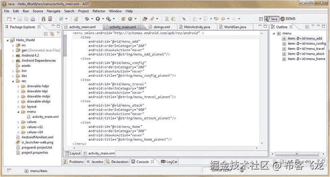Click the Outline horizontal scrollbar
The image size is (330, 177).
pyautogui.click(x=297, y=154)
